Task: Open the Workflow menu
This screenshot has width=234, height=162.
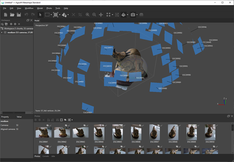Action: pyautogui.click(x=30, y=8)
